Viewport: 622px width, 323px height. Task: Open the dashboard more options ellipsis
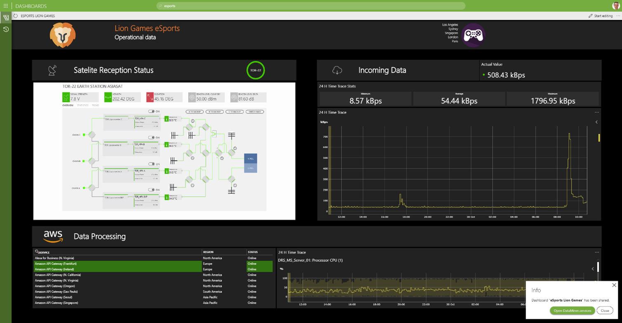tap(618, 16)
